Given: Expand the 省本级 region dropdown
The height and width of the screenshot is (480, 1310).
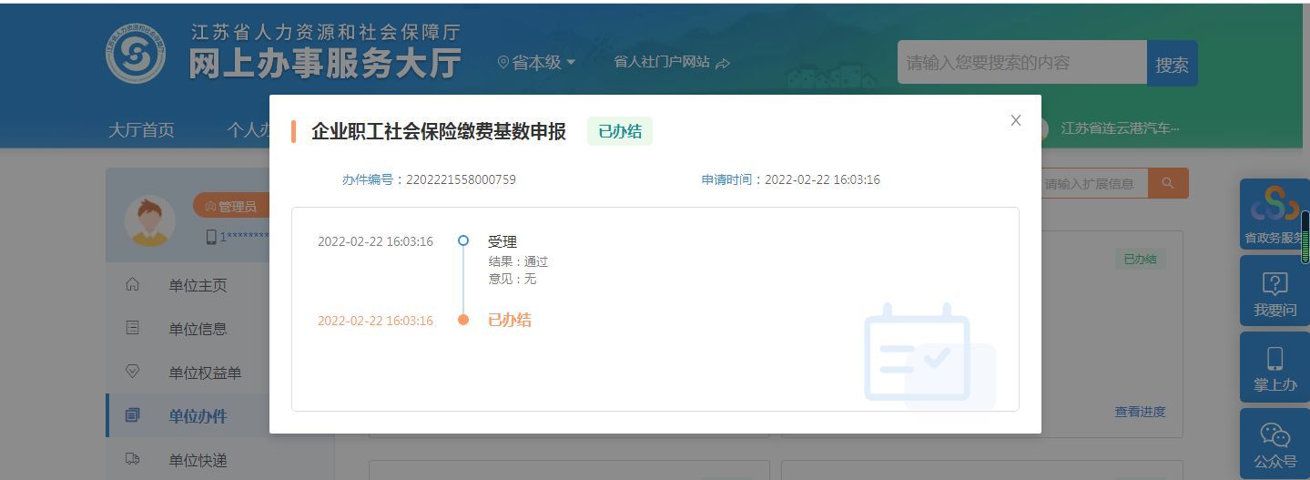Looking at the screenshot, I should point(537,63).
